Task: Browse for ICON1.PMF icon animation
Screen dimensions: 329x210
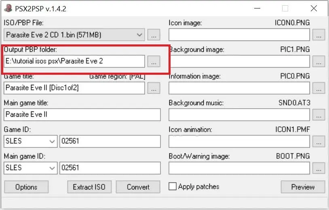Action: (319, 141)
